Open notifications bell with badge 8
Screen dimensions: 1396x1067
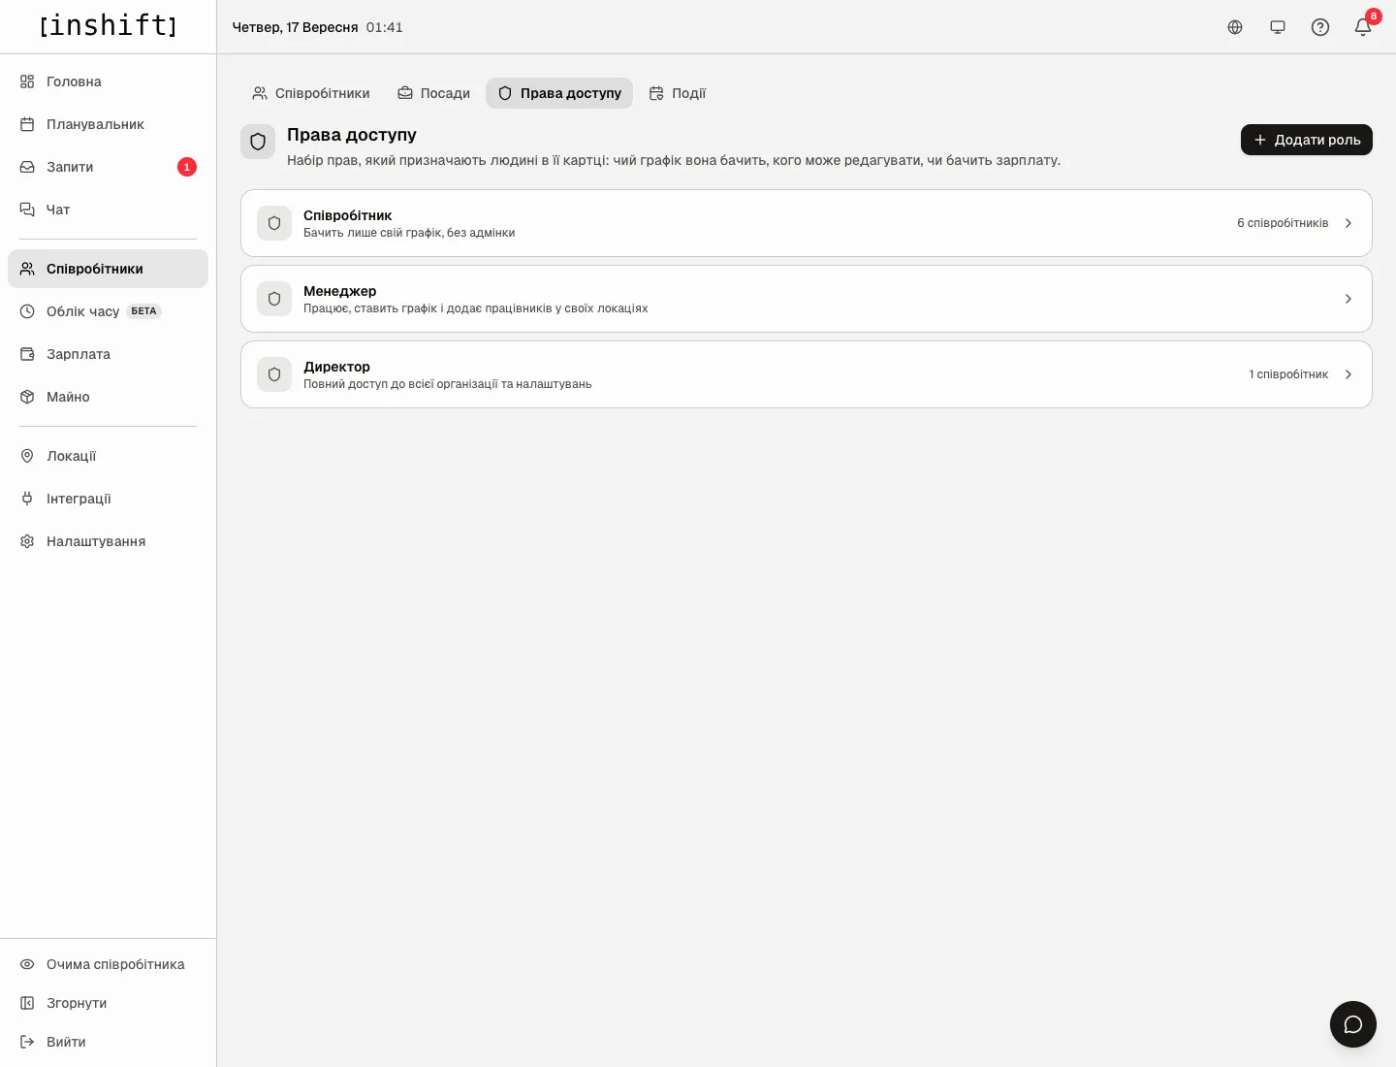tap(1363, 27)
